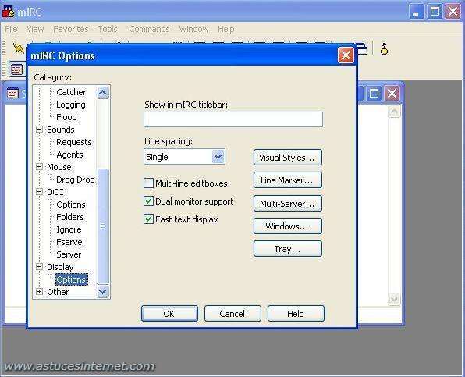Screen dimensions: 465x377
Task: Select Ignore under DCC
Action: click(69, 229)
